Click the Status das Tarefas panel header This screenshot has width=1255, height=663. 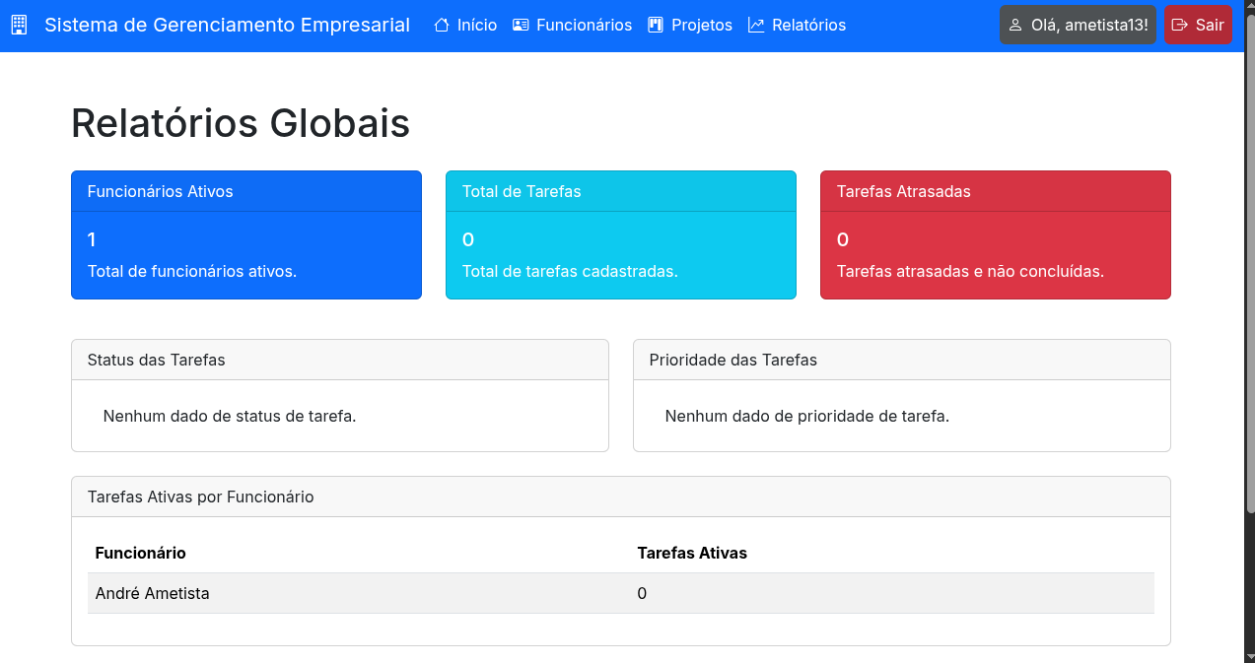(x=340, y=361)
